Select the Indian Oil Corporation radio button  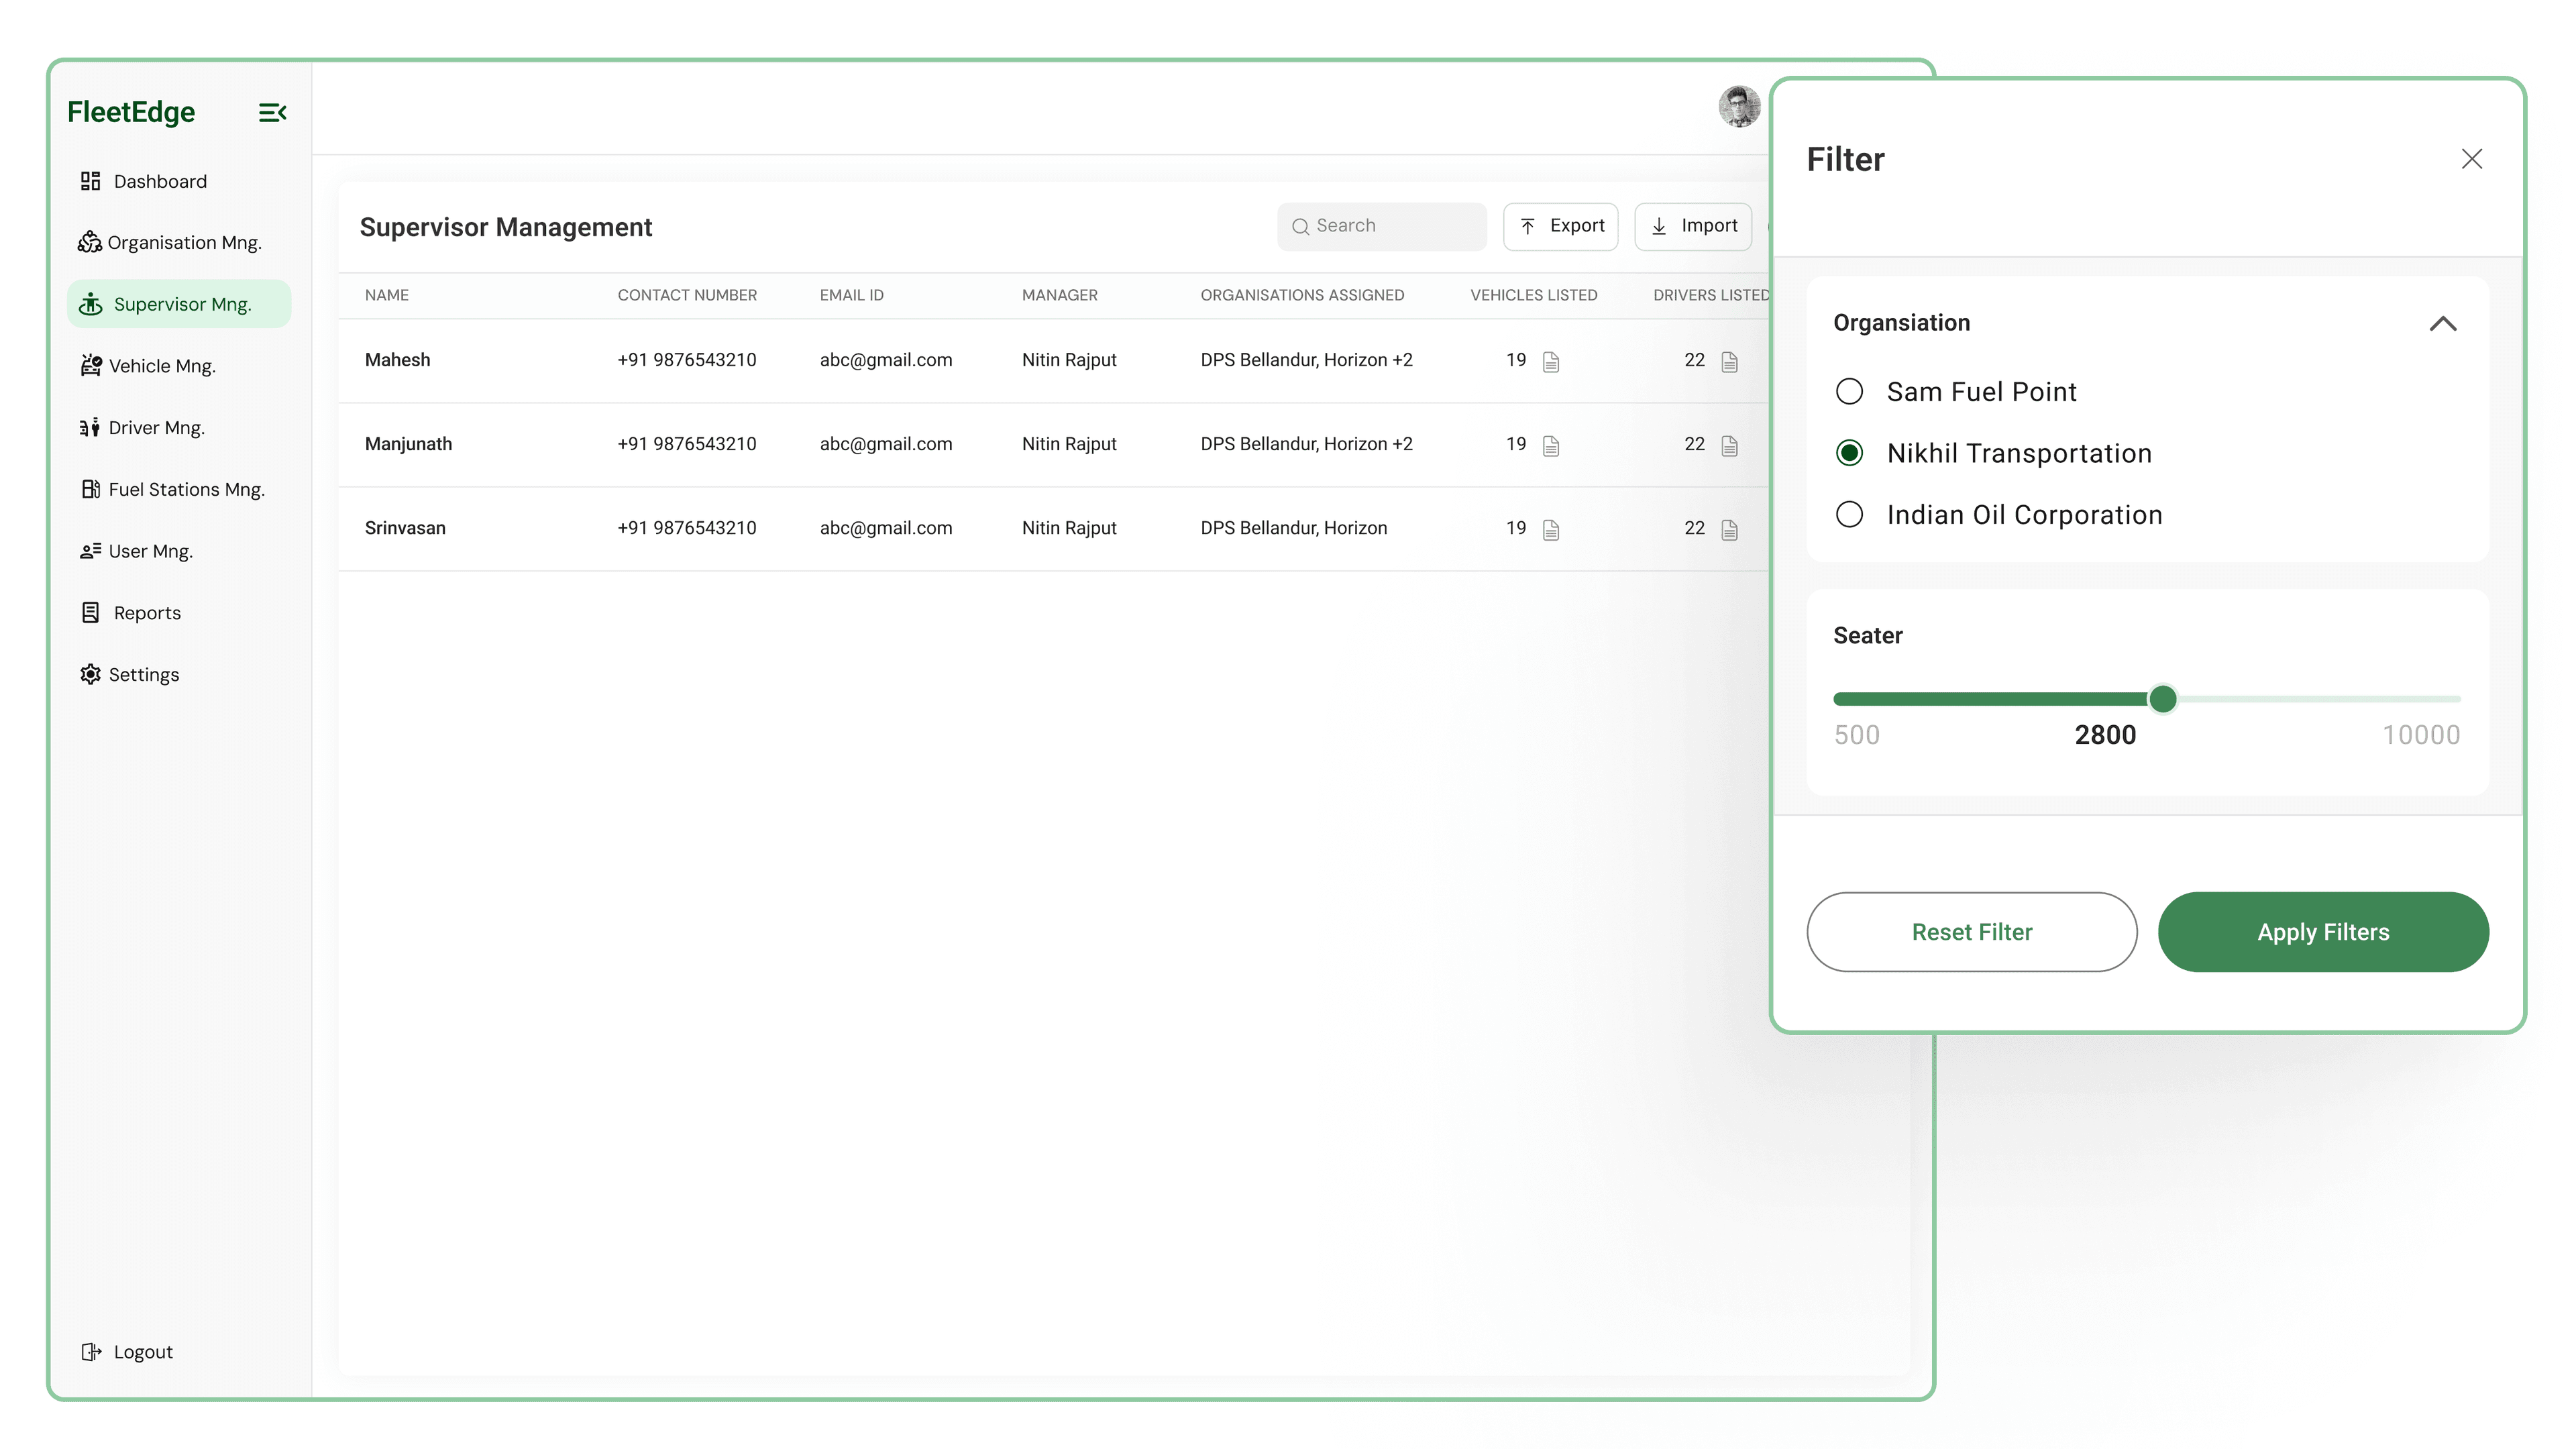point(1850,514)
